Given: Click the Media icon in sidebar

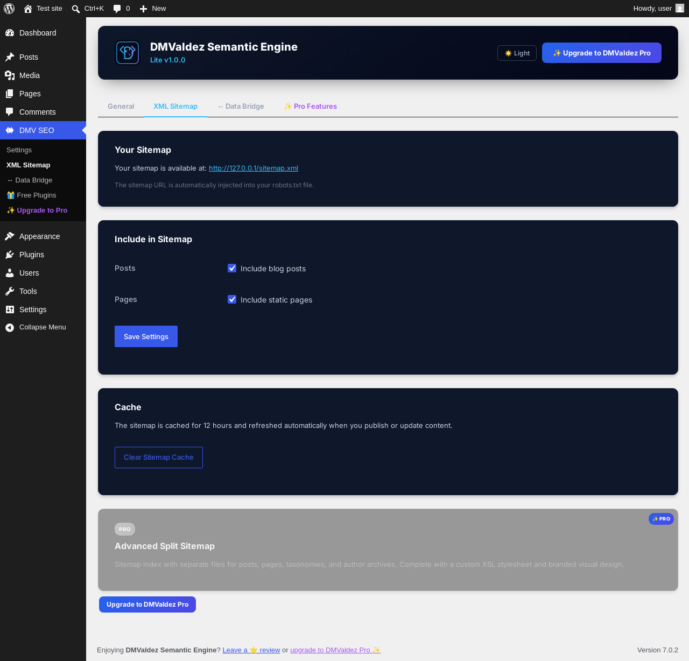Looking at the screenshot, I should pyautogui.click(x=10, y=75).
